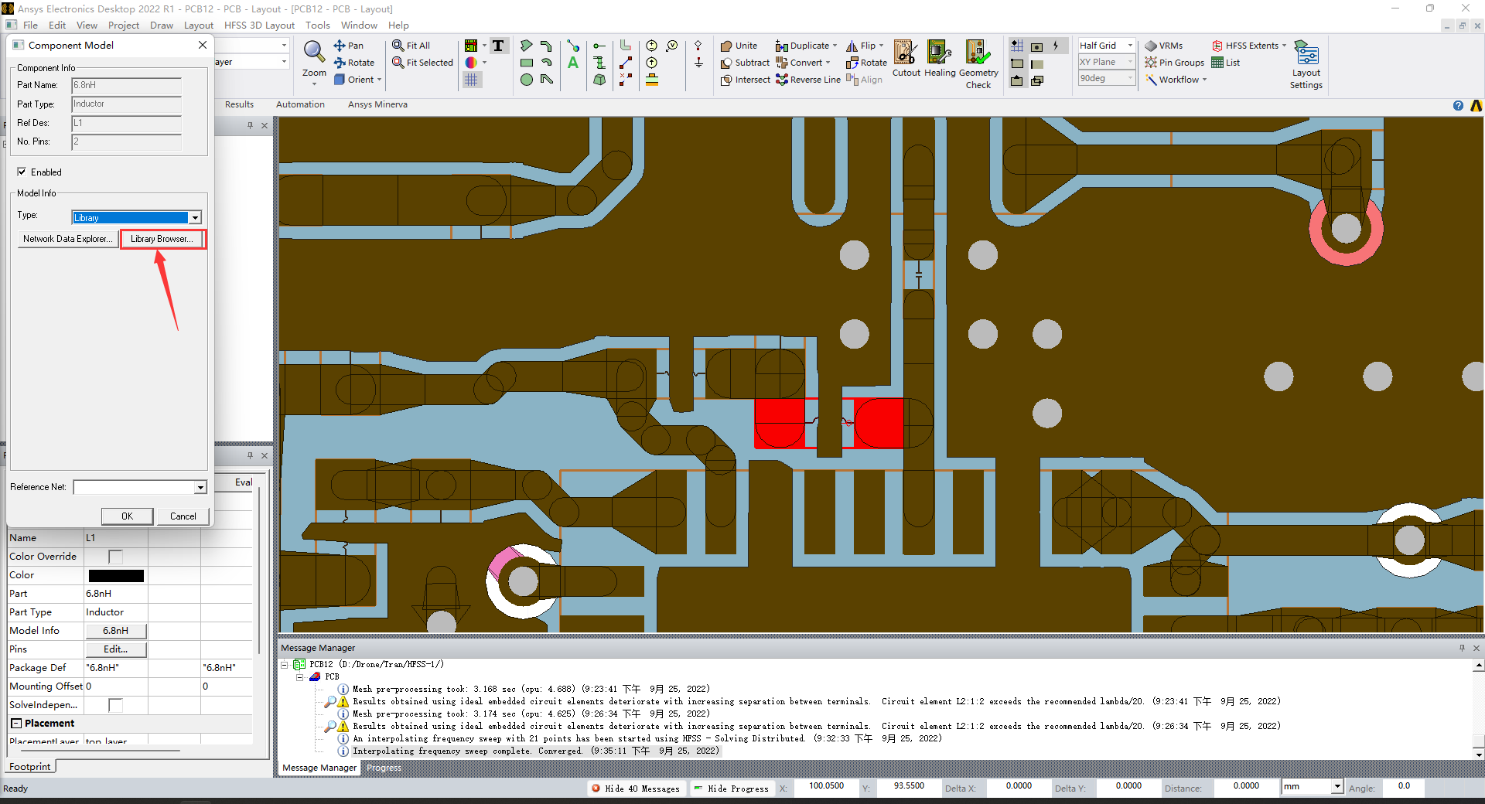Viewport: 1485px width, 804px height.
Task: Click the Message Manager scroll down arrow
Action: [1479, 755]
